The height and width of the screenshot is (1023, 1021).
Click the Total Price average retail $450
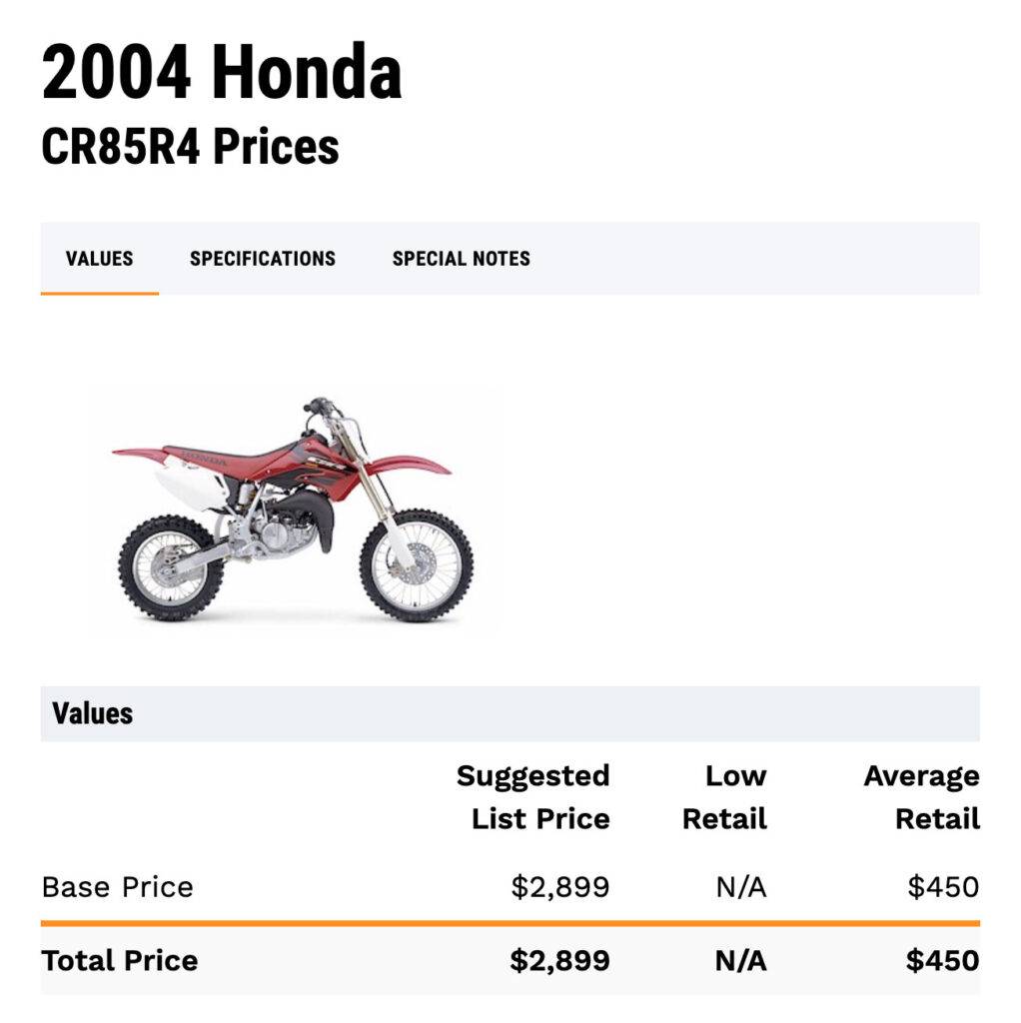click(x=942, y=961)
